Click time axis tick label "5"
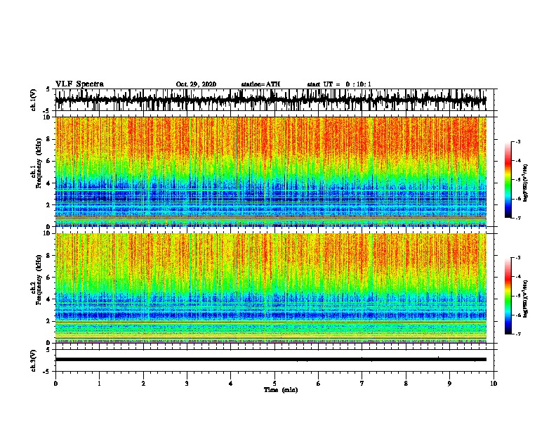 274,384
